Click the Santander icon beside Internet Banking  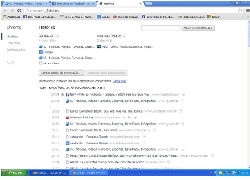(x=67, y=117)
